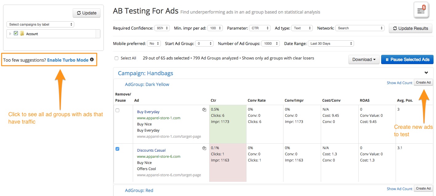The image size is (436, 196).
Task: Click the Update Results button
Action: [410, 28]
